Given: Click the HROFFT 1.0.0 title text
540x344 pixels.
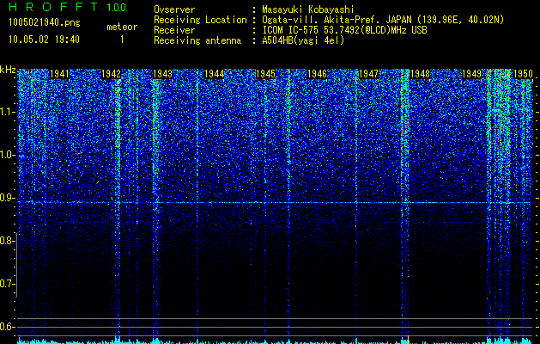Looking at the screenshot, I should pos(68,7).
